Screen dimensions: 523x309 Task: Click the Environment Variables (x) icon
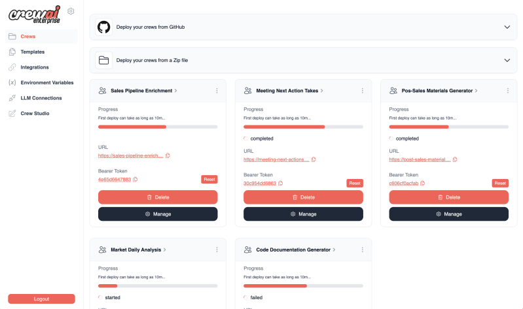click(x=12, y=82)
